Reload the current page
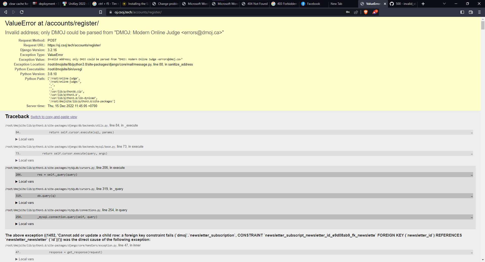This screenshot has width=485, height=262. pyautogui.click(x=22, y=12)
